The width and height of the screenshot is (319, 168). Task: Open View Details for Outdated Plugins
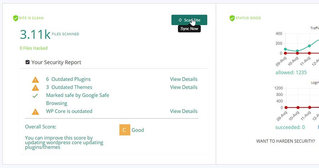point(184,79)
